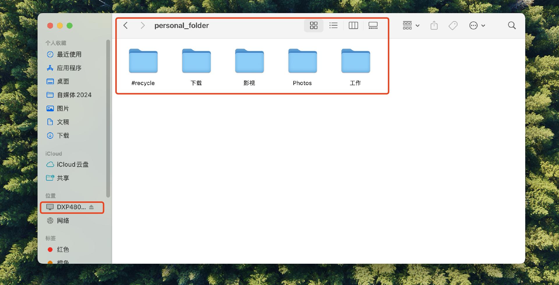559x285 pixels.
Task: Click the 网络 globe icon in sidebar
Action: click(x=50, y=221)
